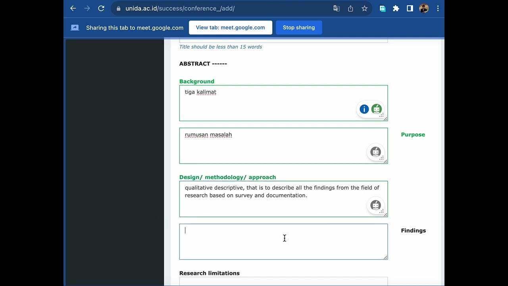The height and width of the screenshot is (286, 508).
Task: Click the Research limitations input field
Action: (x=283, y=281)
